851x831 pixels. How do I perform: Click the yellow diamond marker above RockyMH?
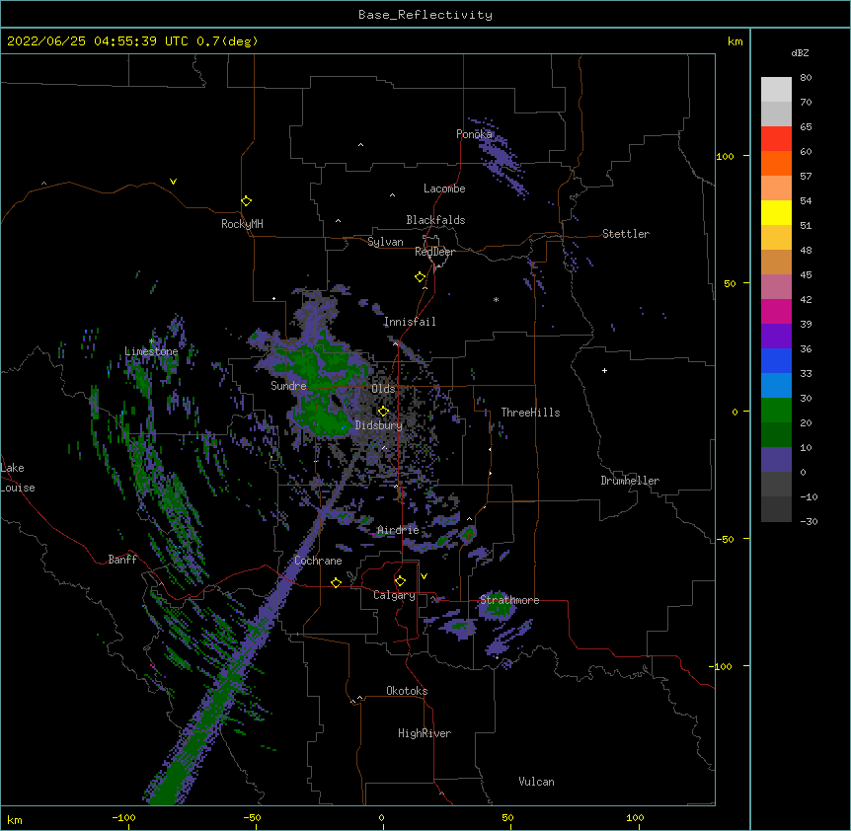coord(247,201)
